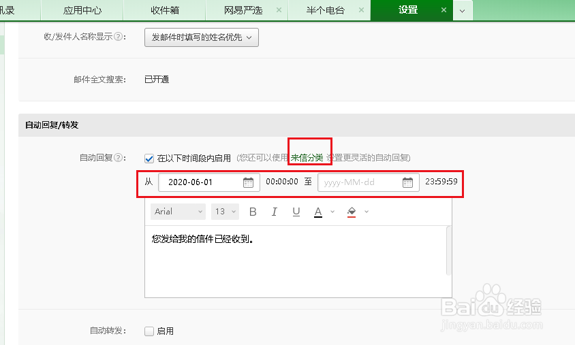Image resolution: width=575 pixels, height=345 pixels.
Task: Uncheck 在以下时间段内启用 auto-reply checkbox
Action: point(149,159)
